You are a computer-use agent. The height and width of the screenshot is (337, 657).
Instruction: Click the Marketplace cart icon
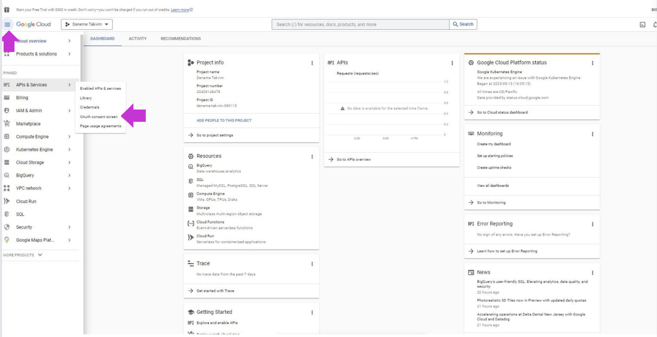coord(7,124)
